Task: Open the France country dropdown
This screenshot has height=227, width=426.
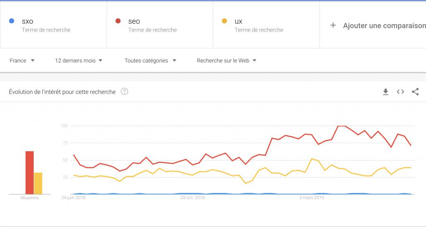Action: (22, 61)
